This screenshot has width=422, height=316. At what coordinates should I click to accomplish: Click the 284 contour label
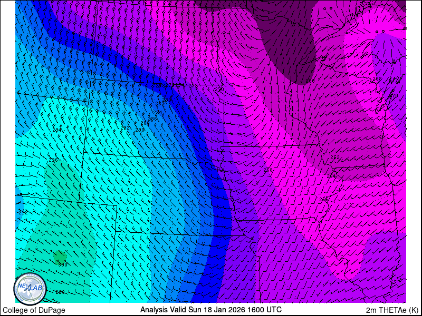(x=157, y=112)
